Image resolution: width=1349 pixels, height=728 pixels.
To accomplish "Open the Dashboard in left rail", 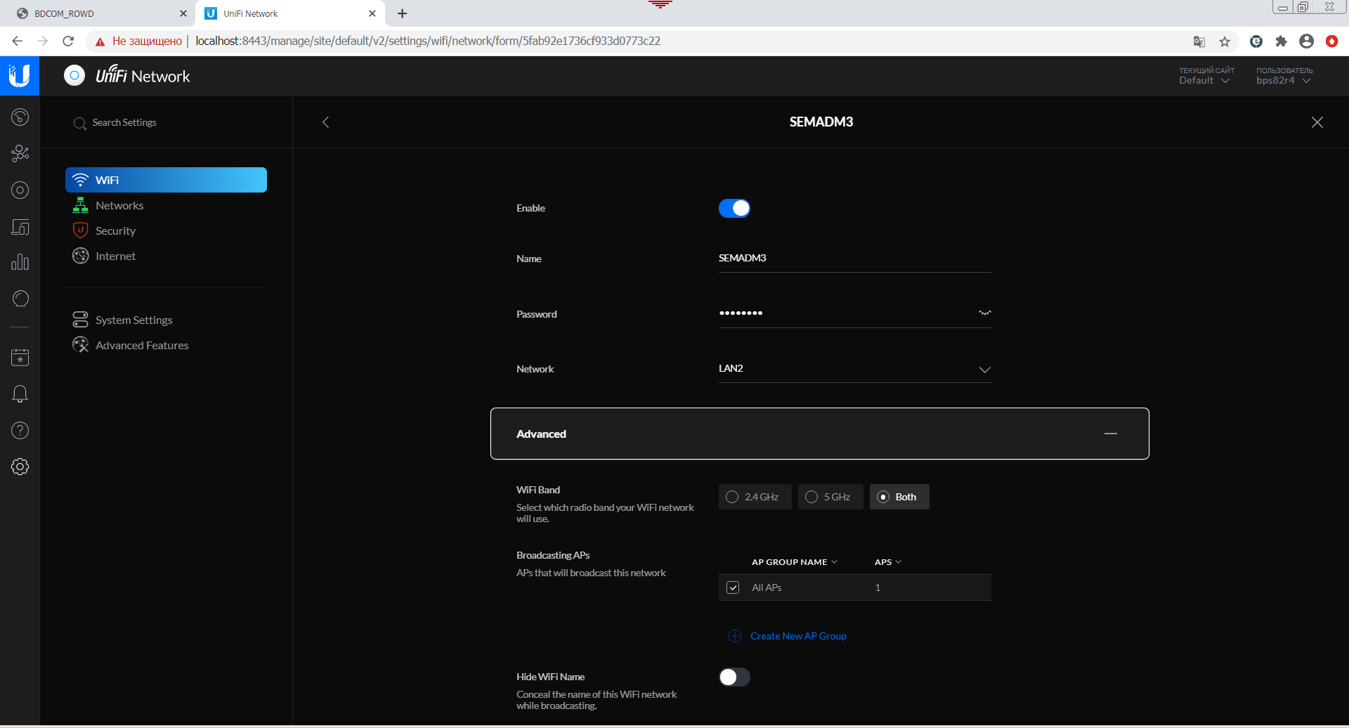I will (20, 117).
